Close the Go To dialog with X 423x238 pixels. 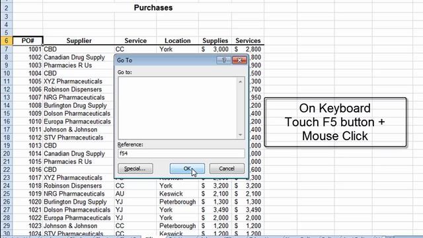(x=239, y=60)
